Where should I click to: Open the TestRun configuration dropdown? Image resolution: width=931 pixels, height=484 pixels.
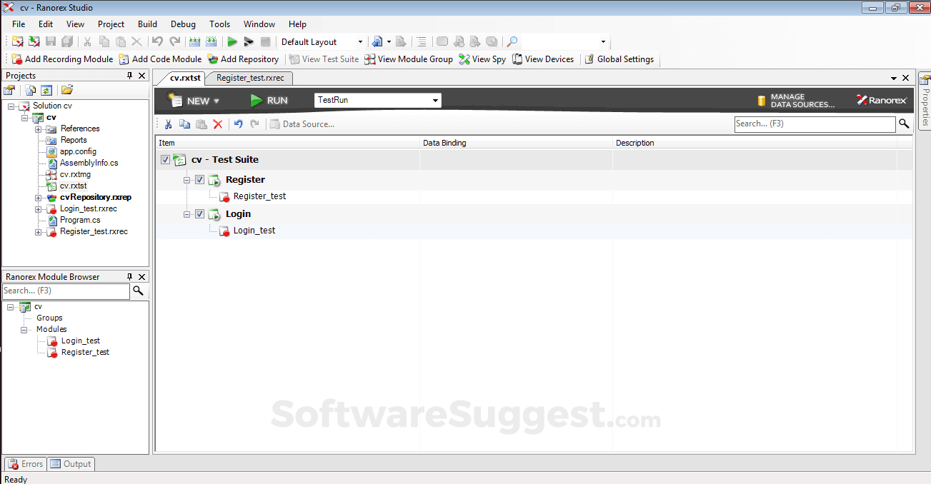pyautogui.click(x=435, y=100)
